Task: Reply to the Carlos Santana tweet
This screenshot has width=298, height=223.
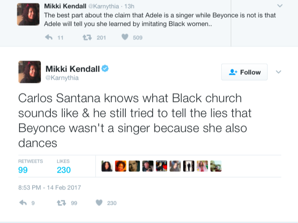Action: pos(23,203)
